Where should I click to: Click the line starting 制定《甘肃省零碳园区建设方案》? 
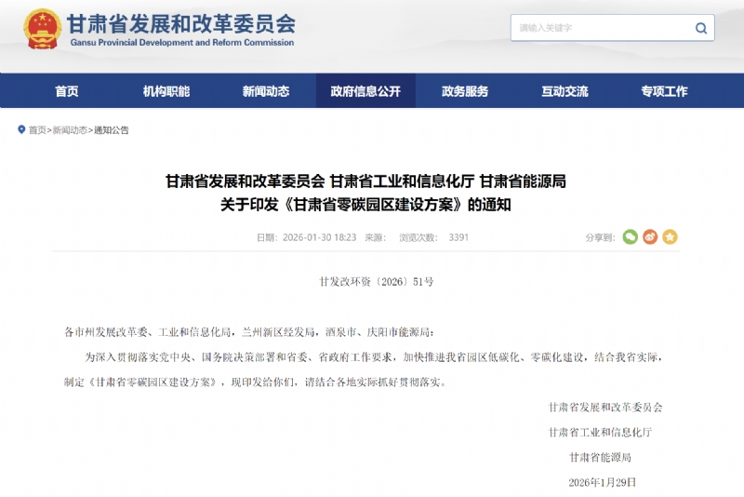tap(255, 383)
